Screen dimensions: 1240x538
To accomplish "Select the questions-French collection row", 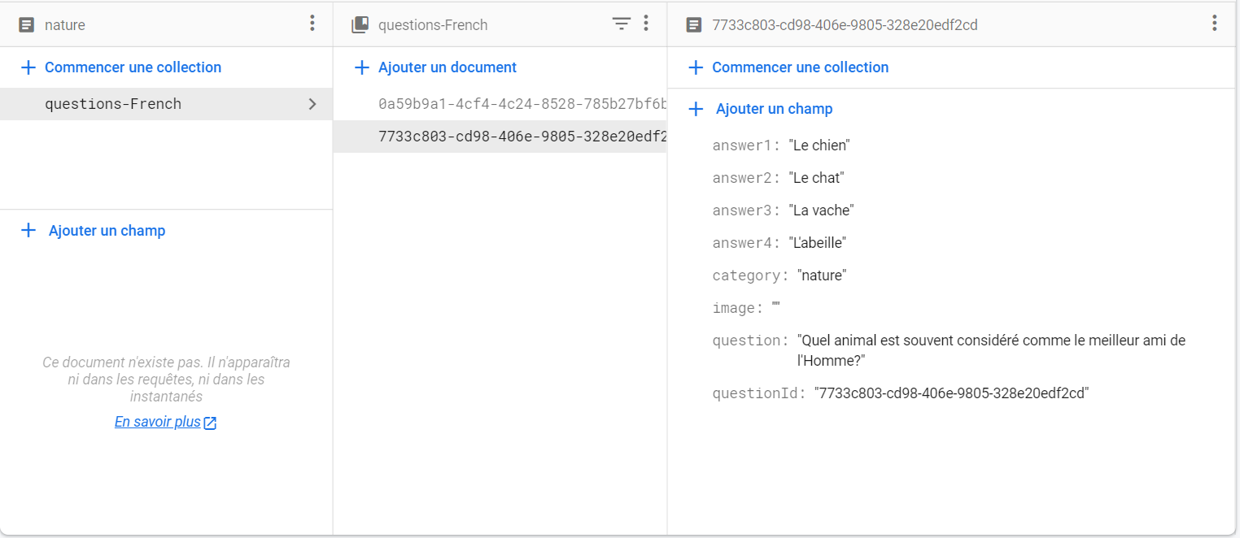I will [166, 104].
